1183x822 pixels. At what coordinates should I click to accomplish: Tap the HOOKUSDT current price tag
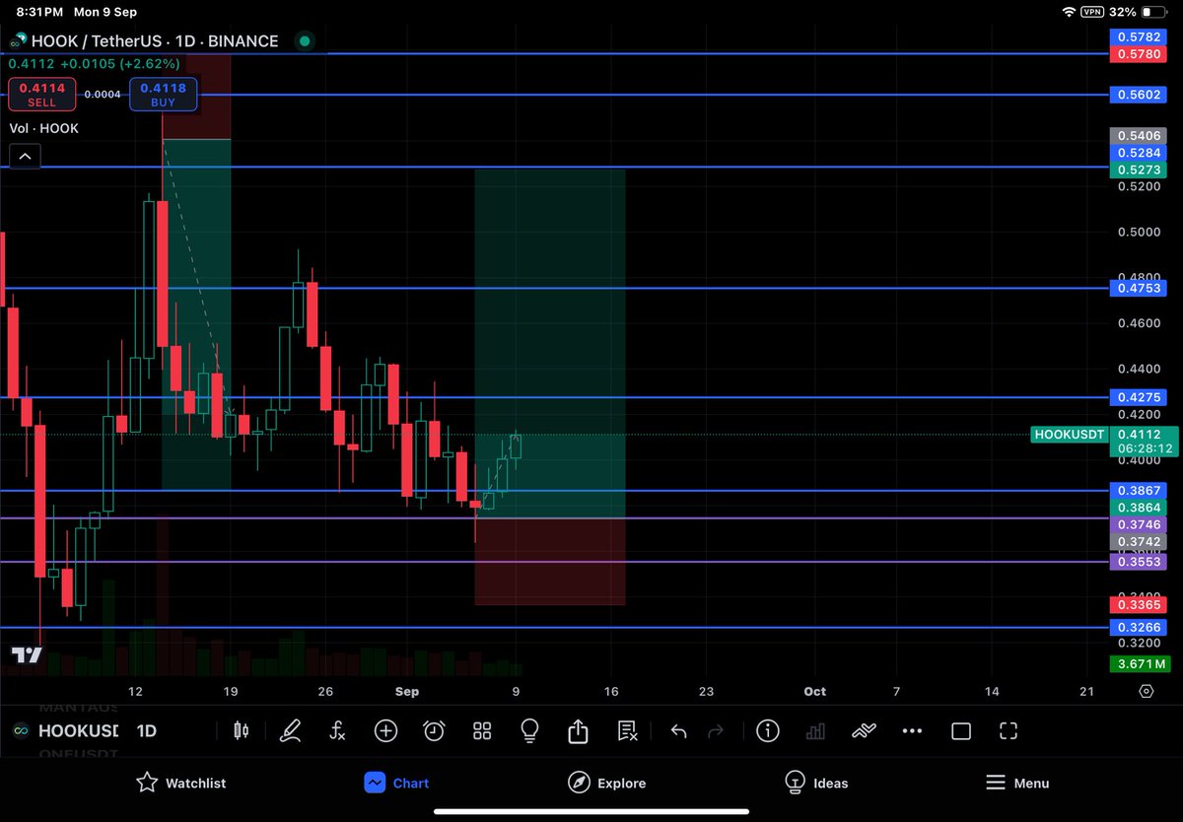tap(1068, 434)
